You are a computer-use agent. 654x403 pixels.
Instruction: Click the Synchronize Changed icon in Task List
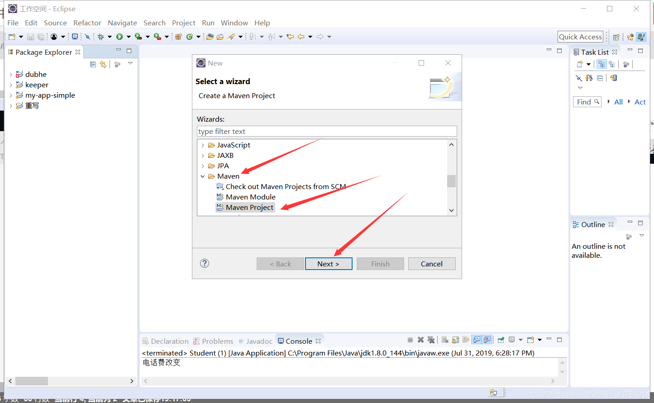(613, 78)
